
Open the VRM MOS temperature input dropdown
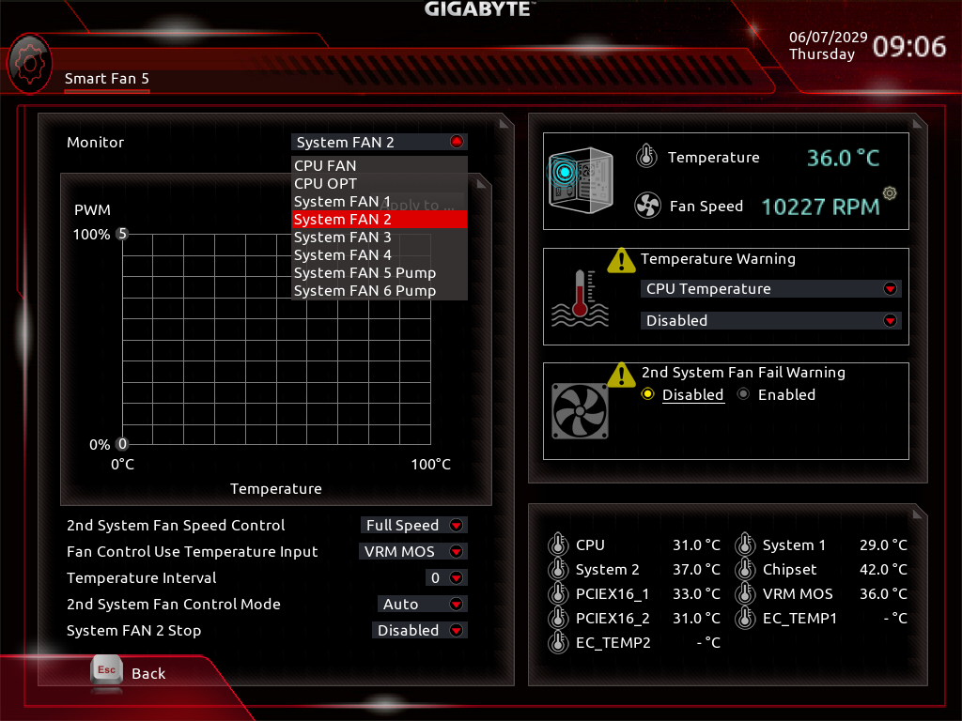[x=413, y=552]
